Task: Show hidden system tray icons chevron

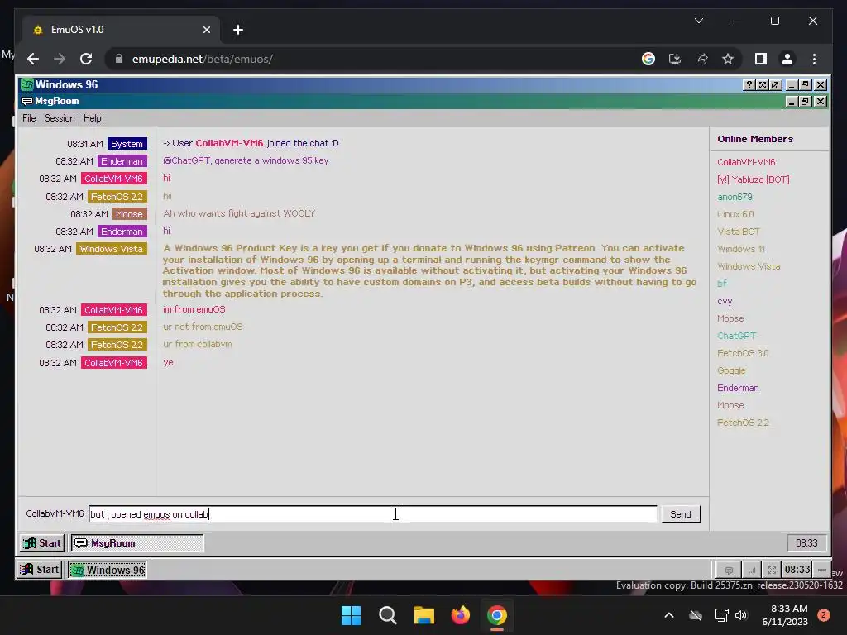Action: tap(668, 615)
